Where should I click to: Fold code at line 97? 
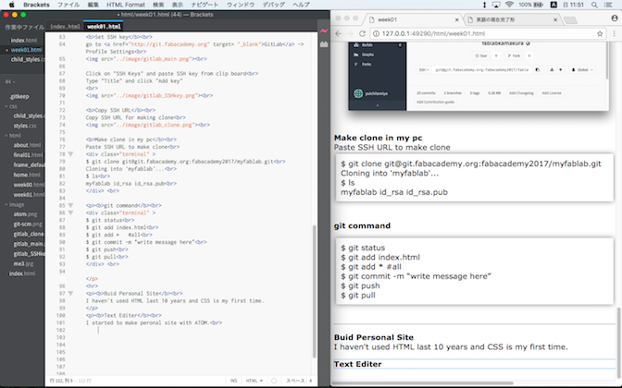point(70,294)
